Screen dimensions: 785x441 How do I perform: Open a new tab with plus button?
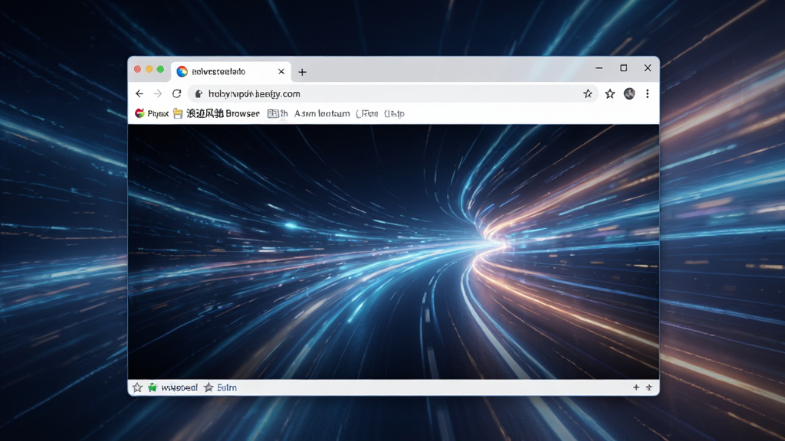point(302,72)
